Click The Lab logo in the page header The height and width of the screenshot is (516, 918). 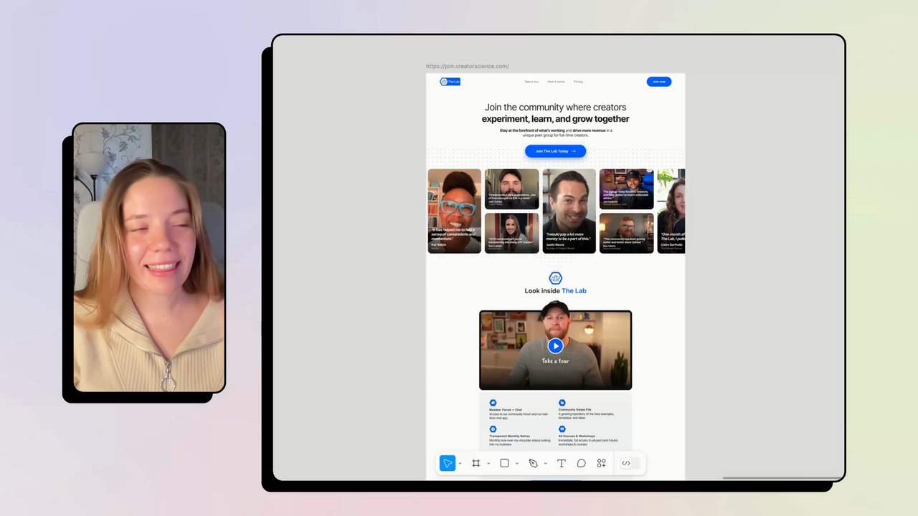coord(450,82)
